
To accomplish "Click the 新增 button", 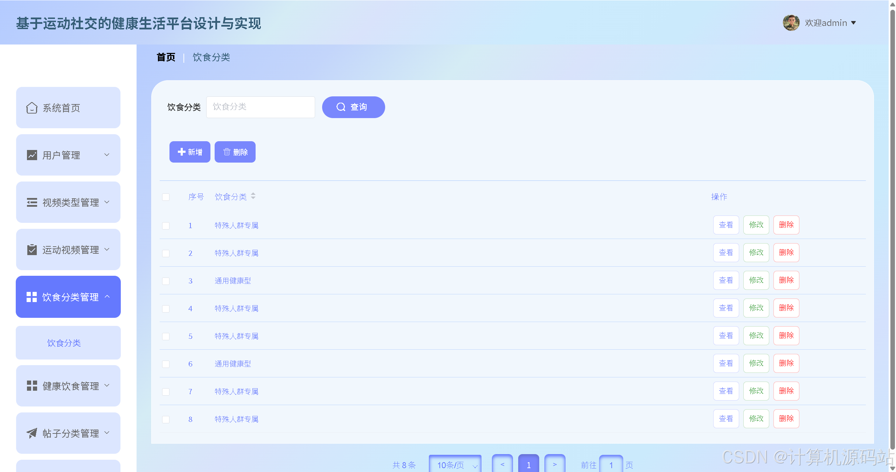I will pyautogui.click(x=190, y=152).
